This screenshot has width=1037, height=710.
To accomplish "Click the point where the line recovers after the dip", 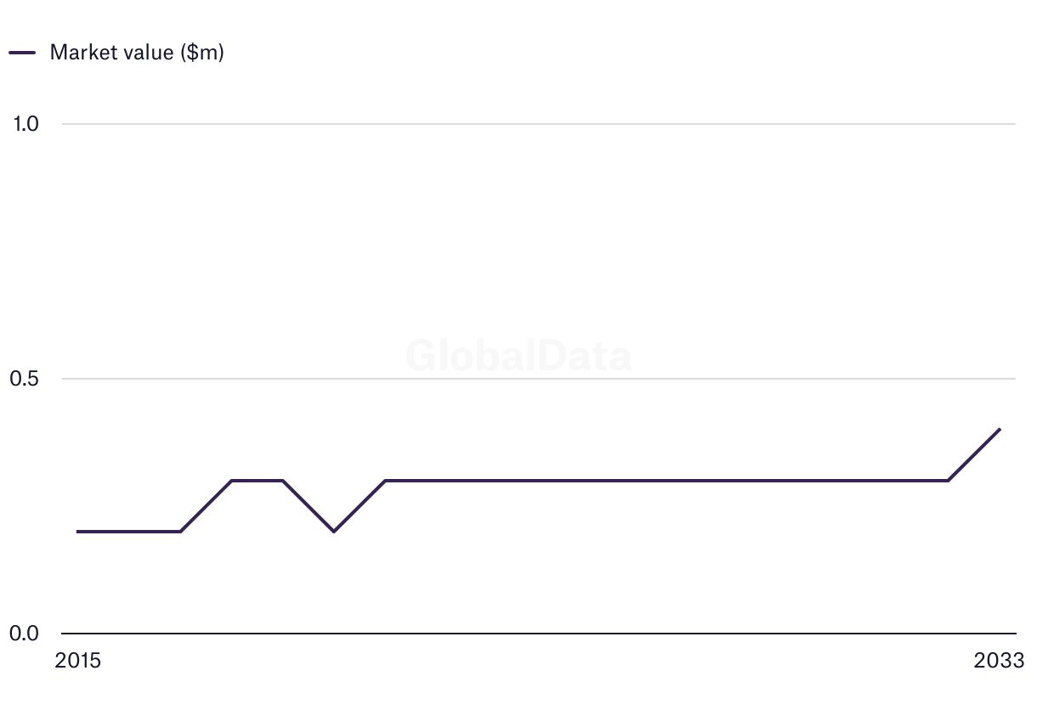I will pos(385,481).
